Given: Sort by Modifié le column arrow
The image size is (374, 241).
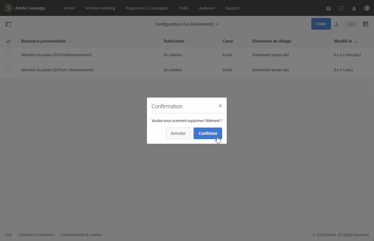Looking at the screenshot, I should coord(357,41).
